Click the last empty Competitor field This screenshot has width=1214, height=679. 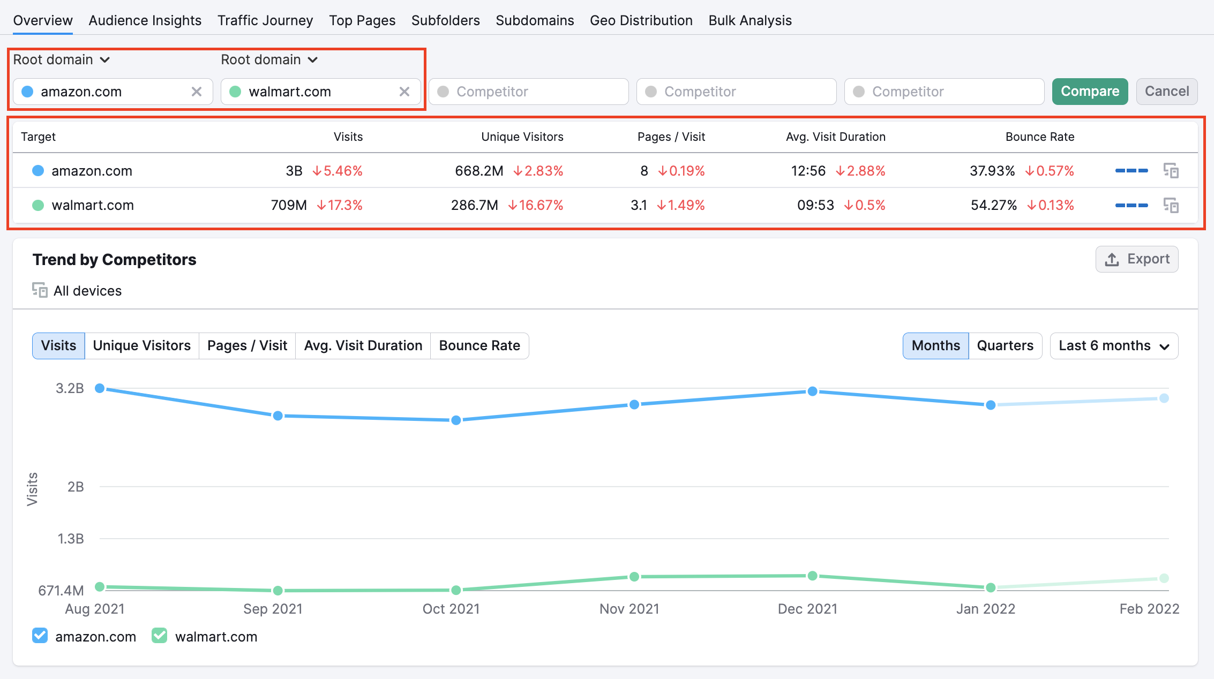click(945, 92)
